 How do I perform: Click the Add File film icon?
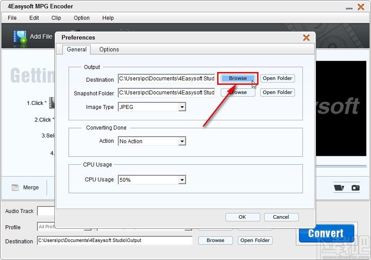pyautogui.click(x=20, y=37)
